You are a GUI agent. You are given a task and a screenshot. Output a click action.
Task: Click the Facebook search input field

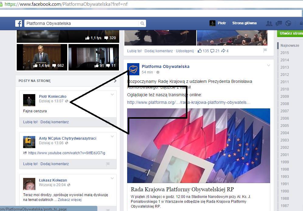click(x=82, y=23)
